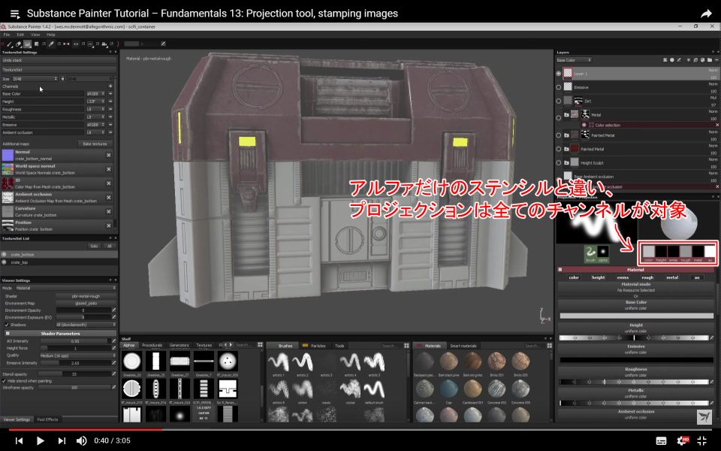Open the Help menu
This screenshot has height=451, width=721.
point(50,35)
